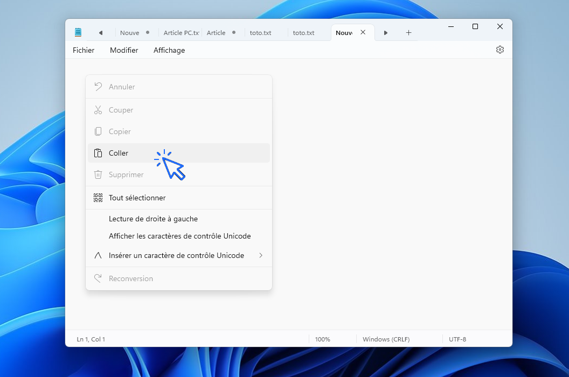The height and width of the screenshot is (377, 569).
Task: Click the Couper context menu entry
Action: [x=179, y=110]
